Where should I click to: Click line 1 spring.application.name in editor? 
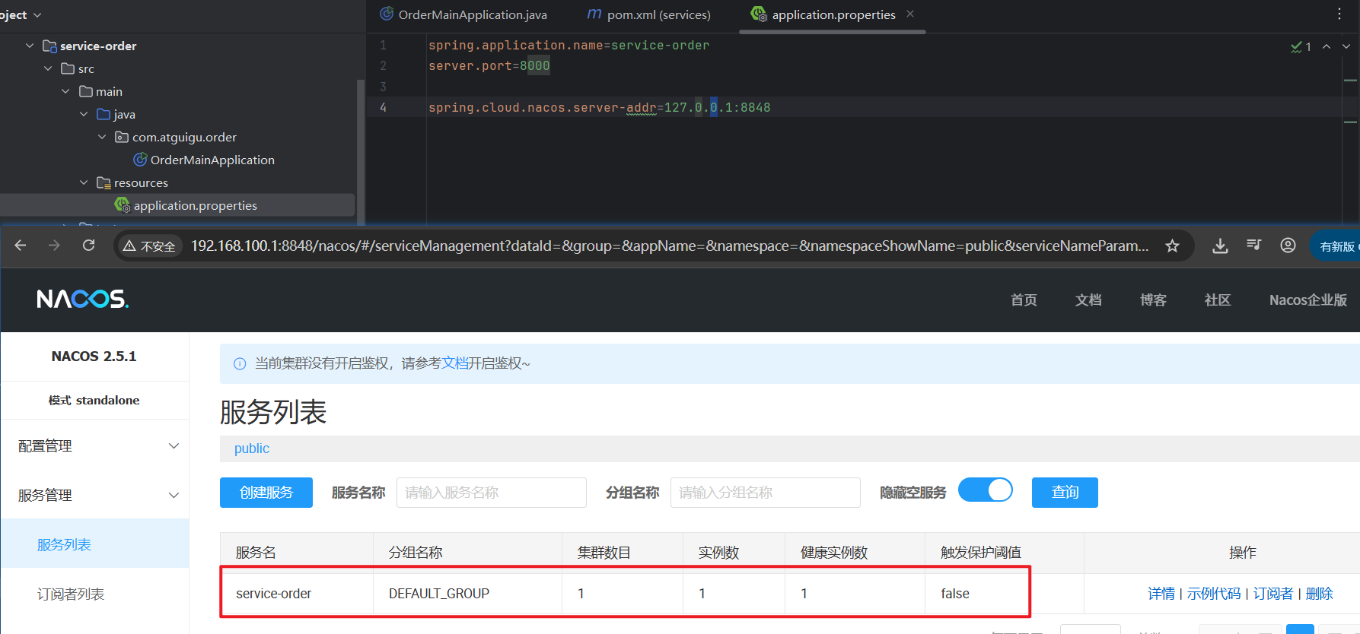pyautogui.click(x=569, y=46)
